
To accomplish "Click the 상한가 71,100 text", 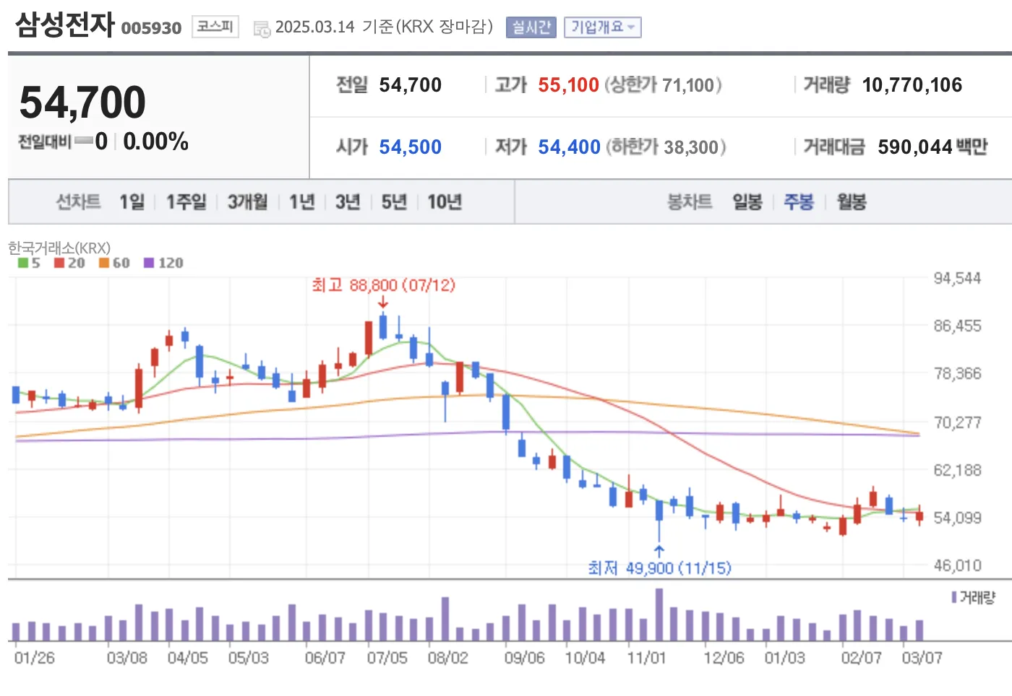I will click(x=663, y=85).
